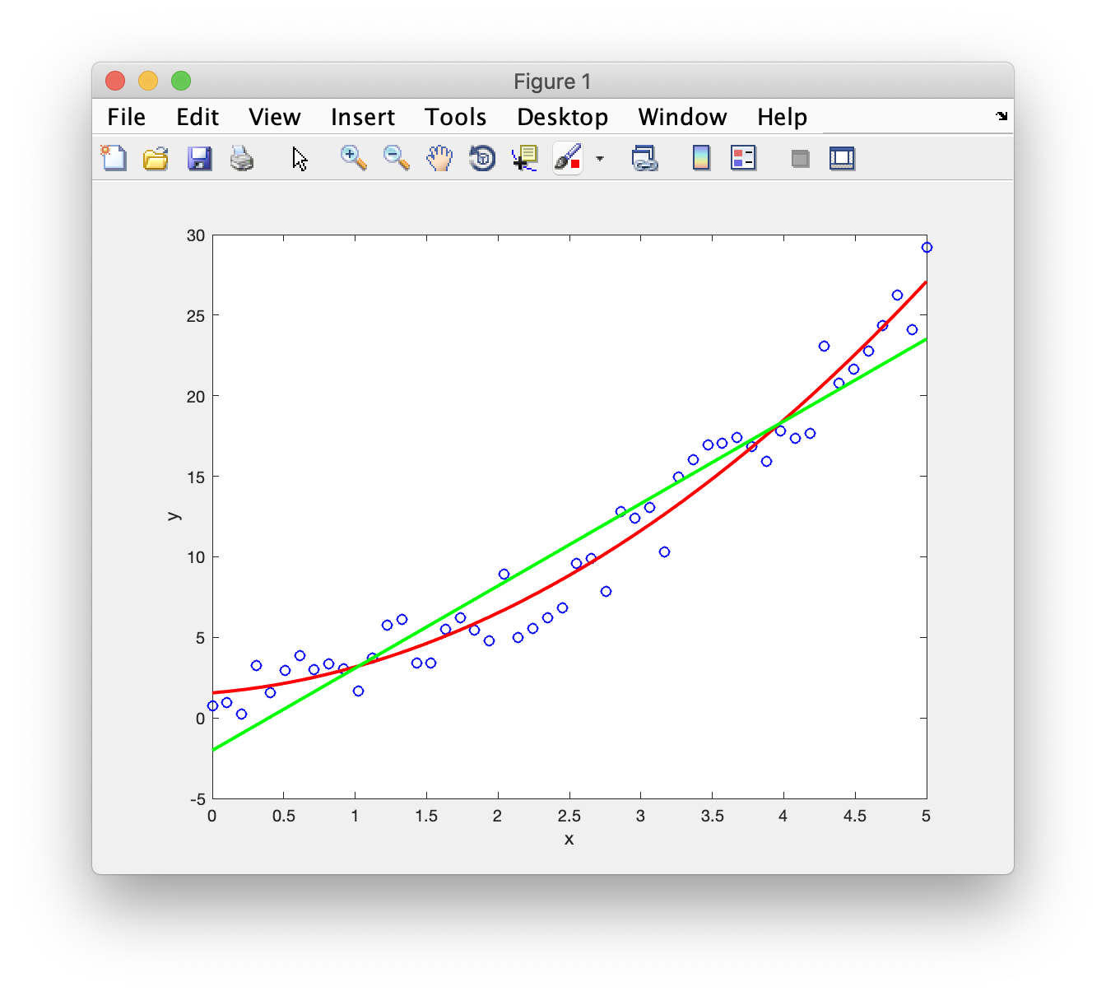Screen dimensions: 1106x996
Task: Print the figure with the printer icon
Action: pyautogui.click(x=242, y=158)
